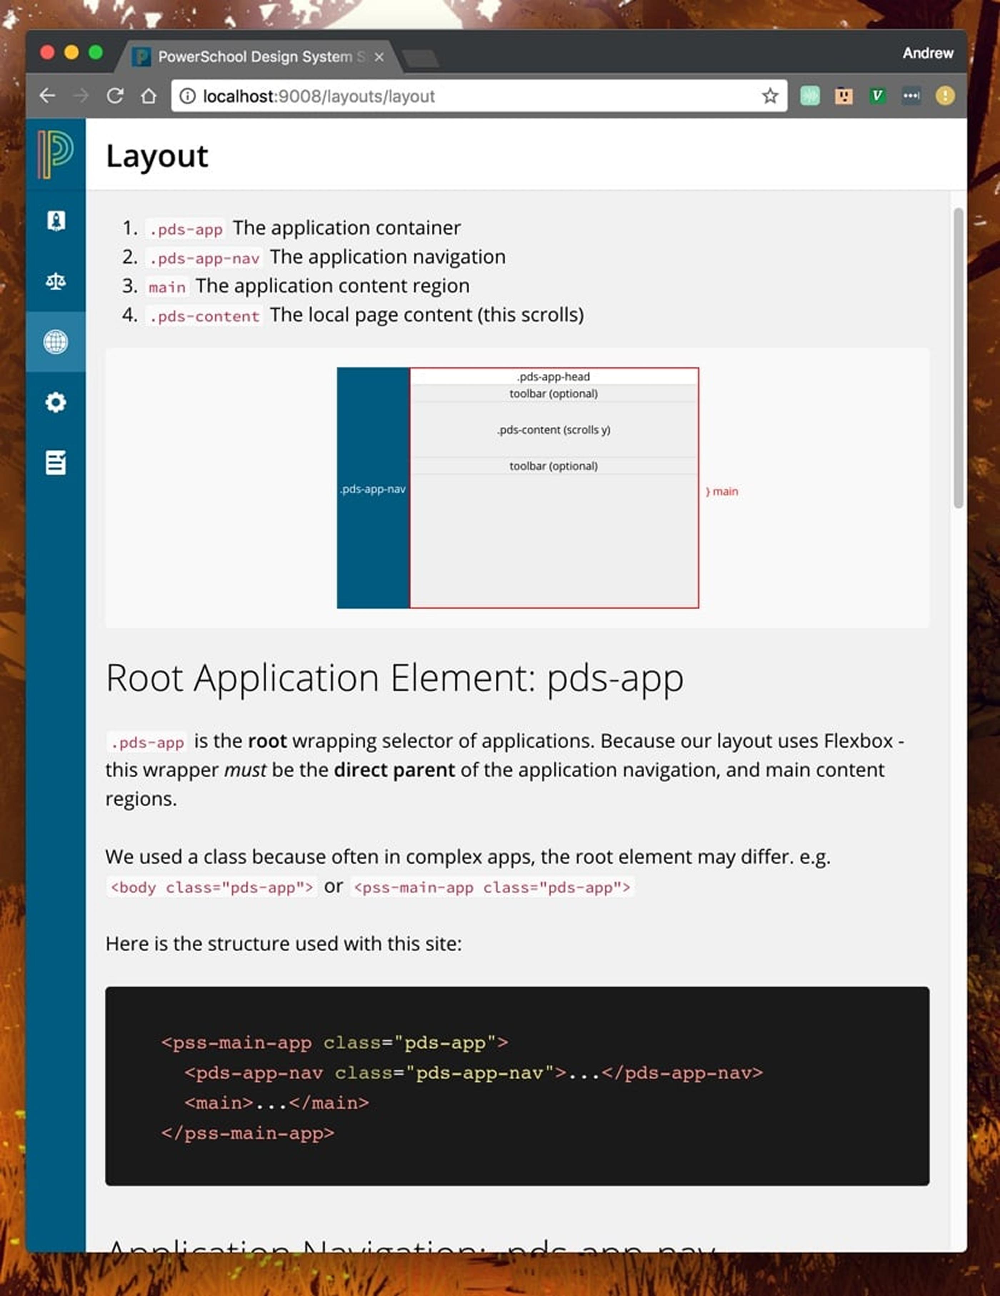Click the outlet face extension icon
The height and width of the screenshot is (1296, 1000).
(x=844, y=95)
